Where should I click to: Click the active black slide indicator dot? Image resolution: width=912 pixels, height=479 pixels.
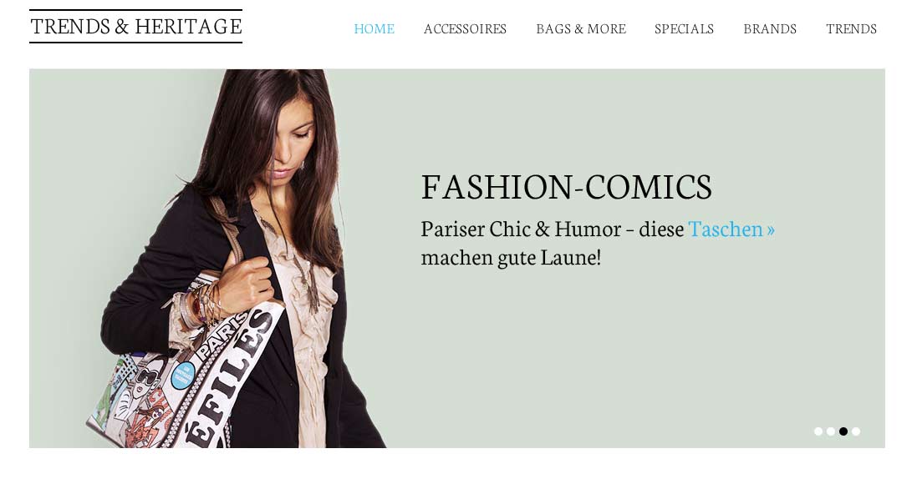[x=843, y=431]
